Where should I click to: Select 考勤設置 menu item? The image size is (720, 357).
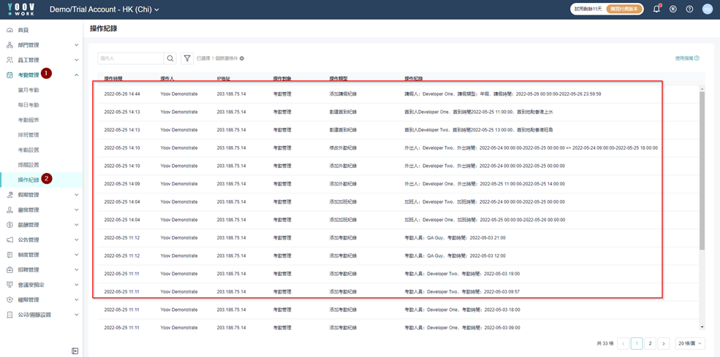coord(29,150)
